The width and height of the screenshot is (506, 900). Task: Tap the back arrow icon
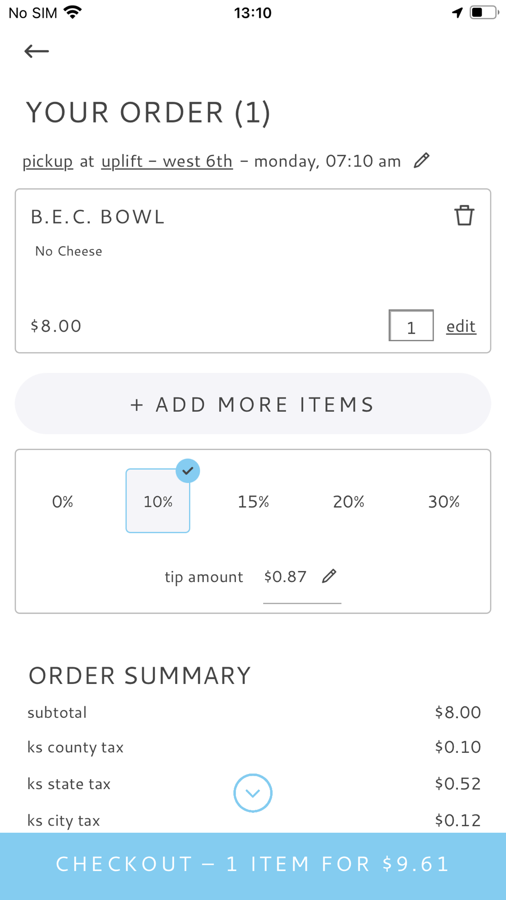(x=36, y=51)
